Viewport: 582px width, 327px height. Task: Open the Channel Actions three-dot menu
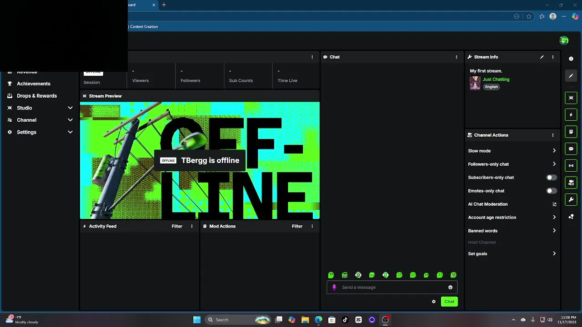coord(553,135)
